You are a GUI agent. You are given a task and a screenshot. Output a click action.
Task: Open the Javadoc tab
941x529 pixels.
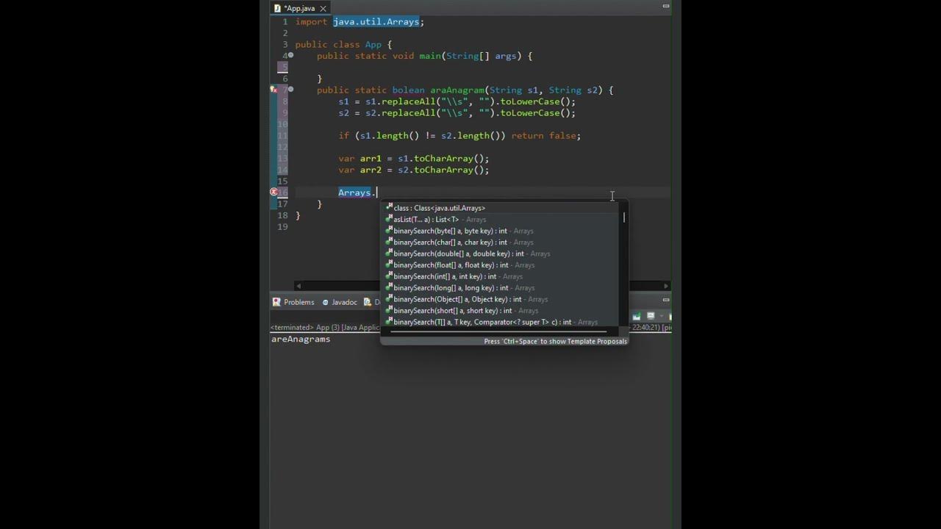(340, 302)
